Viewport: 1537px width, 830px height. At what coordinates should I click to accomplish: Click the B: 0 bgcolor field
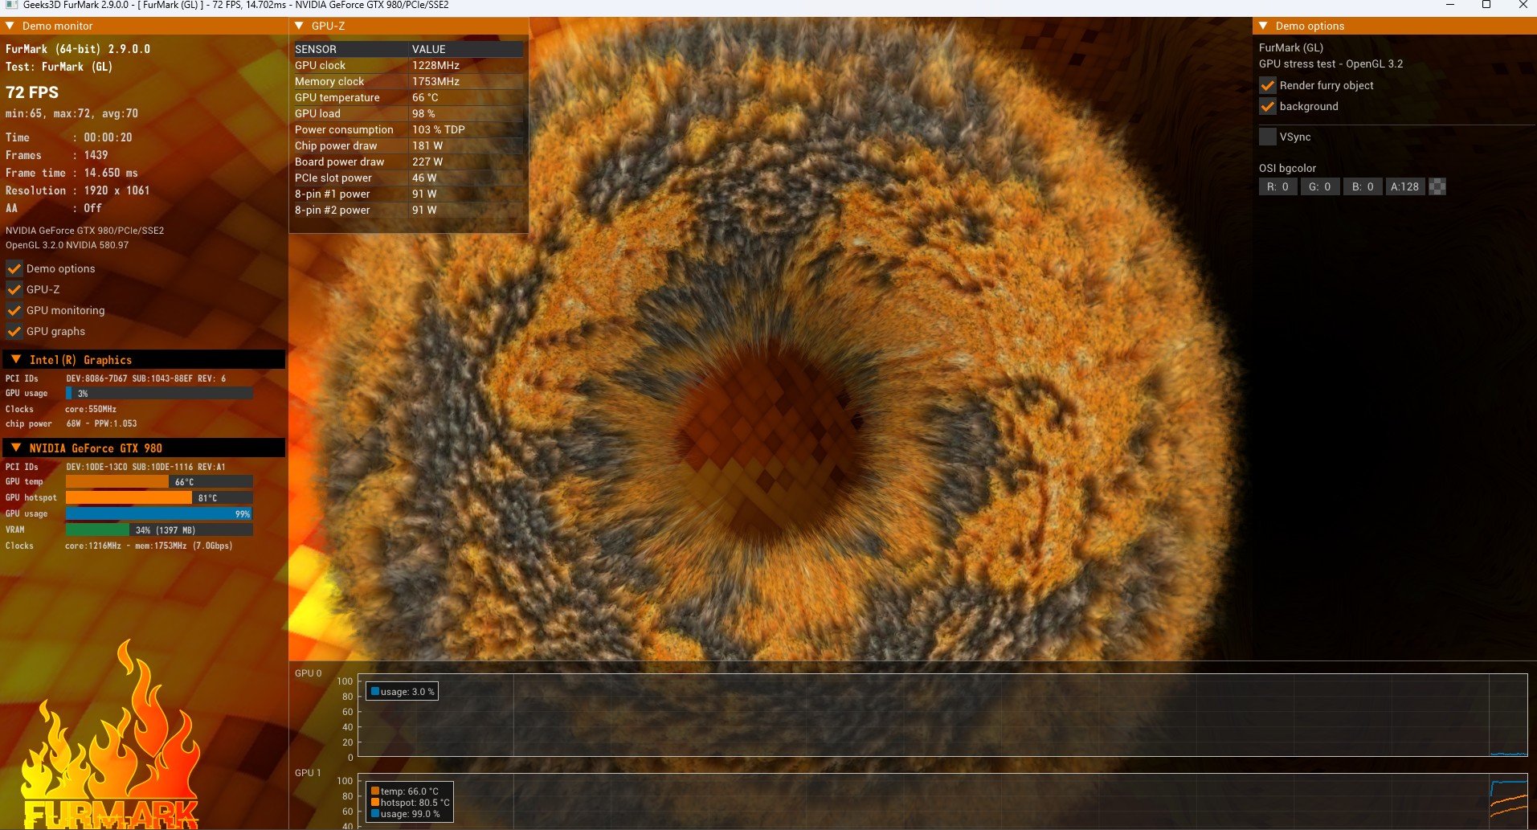click(x=1363, y=186)
